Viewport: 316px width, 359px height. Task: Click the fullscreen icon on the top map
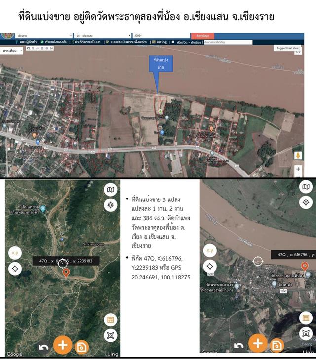[x=298, y=52]
